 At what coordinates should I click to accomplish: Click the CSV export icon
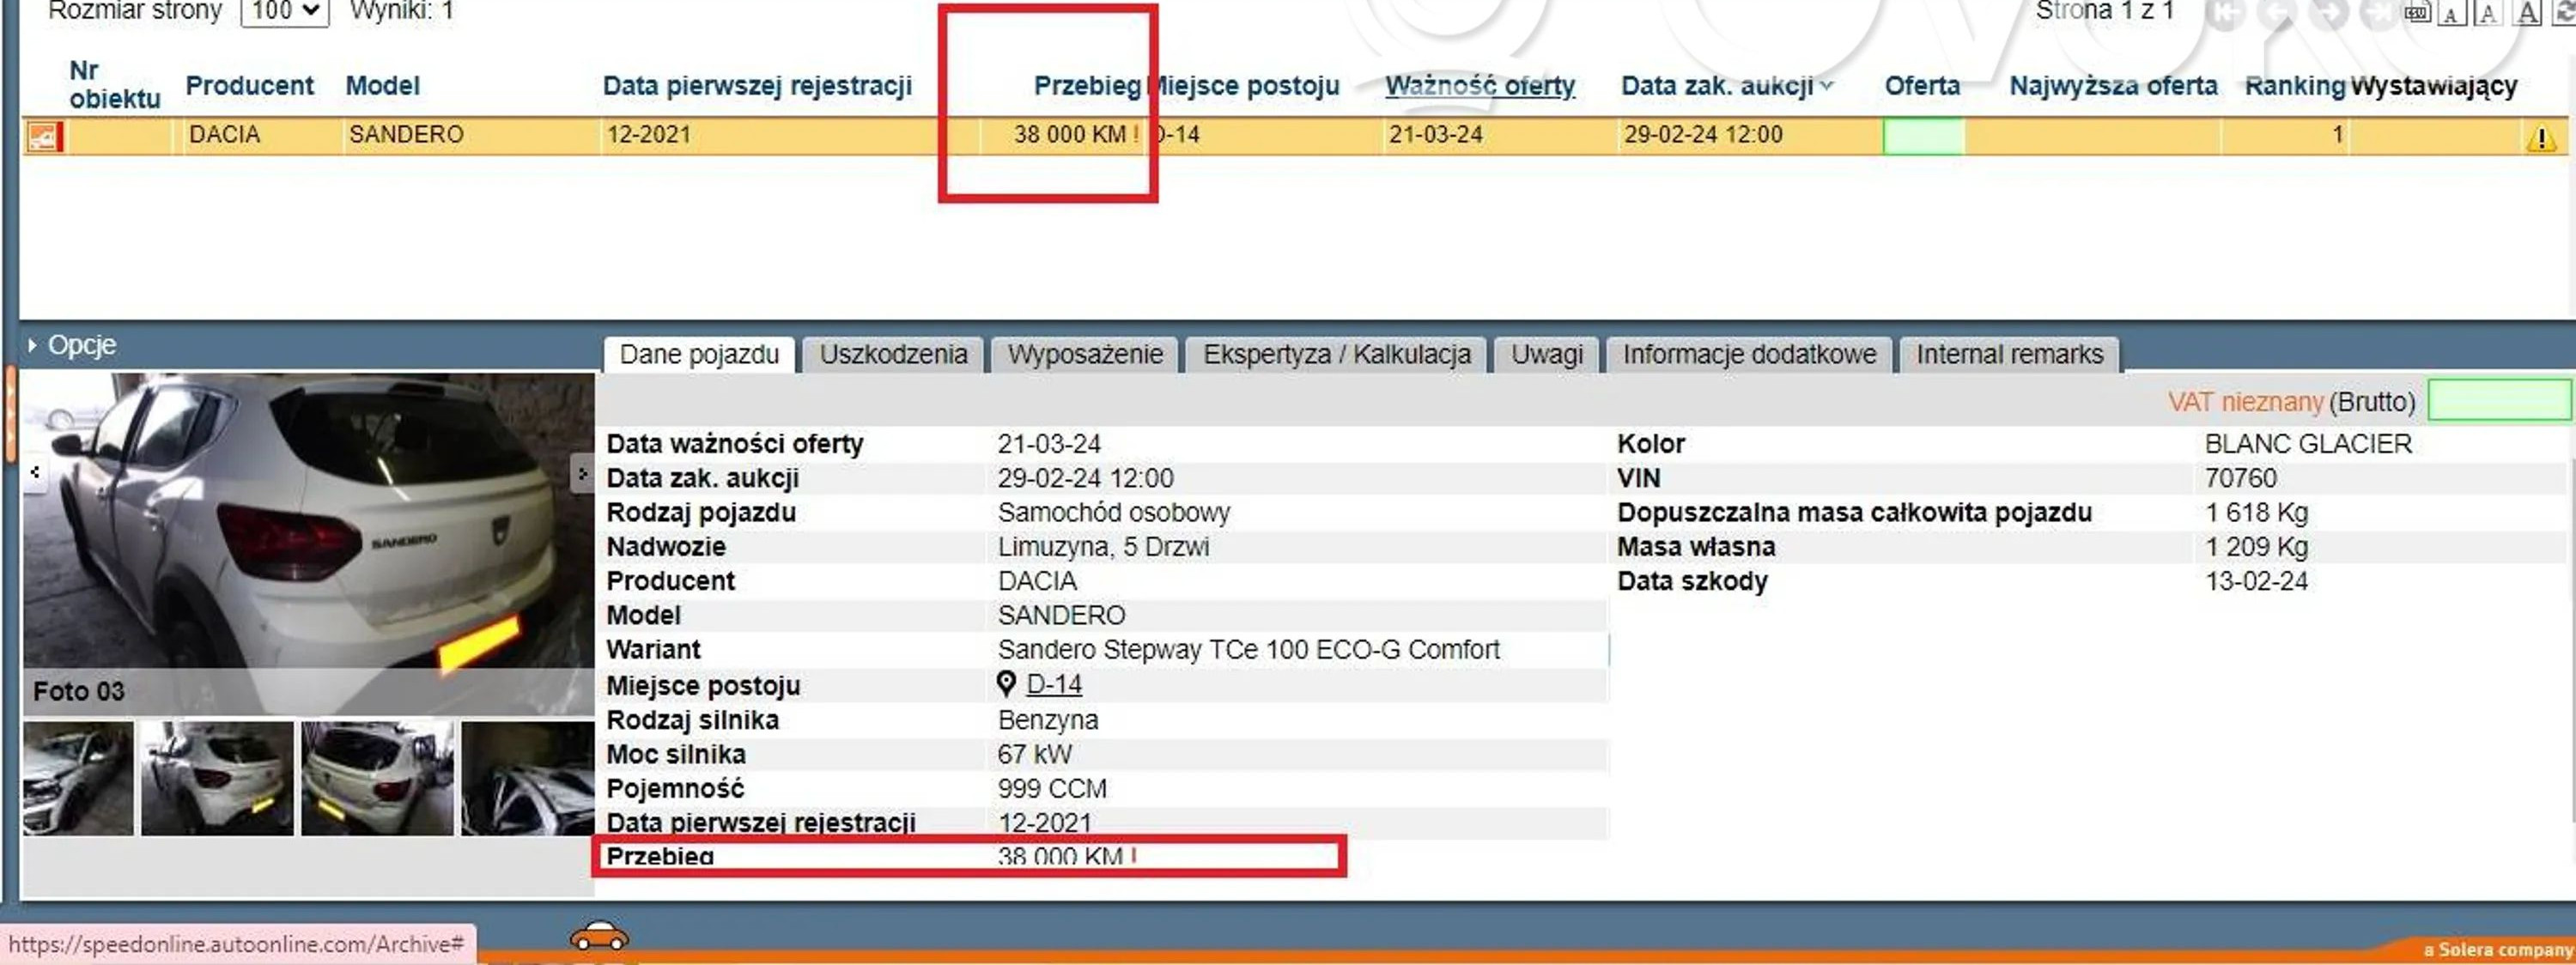coord(2417,12)
